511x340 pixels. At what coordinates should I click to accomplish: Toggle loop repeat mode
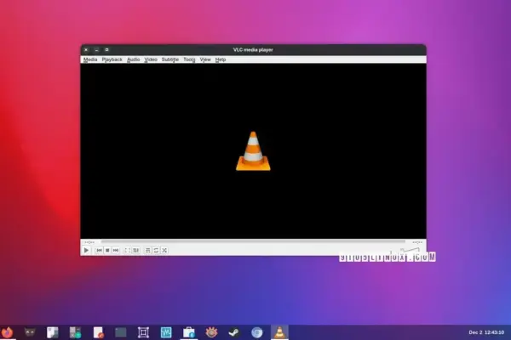156,250
